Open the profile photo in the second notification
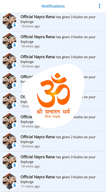 pos(9,41)
